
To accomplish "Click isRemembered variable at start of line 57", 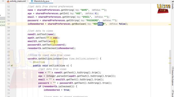I will pos(36,24).
